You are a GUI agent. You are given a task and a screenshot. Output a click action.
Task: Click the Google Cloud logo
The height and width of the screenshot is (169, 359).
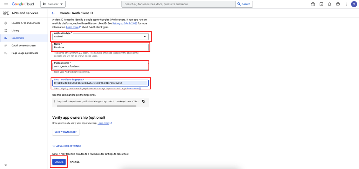click(x=23, y=4)
